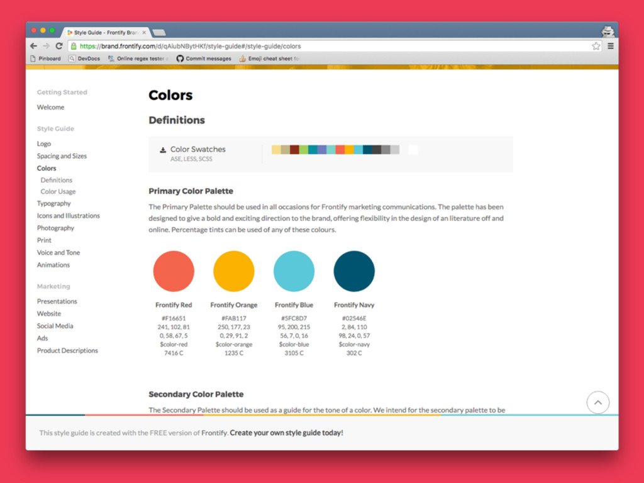
Task: Click the #5FC8D7 hex value
Action: click(294, 318)
